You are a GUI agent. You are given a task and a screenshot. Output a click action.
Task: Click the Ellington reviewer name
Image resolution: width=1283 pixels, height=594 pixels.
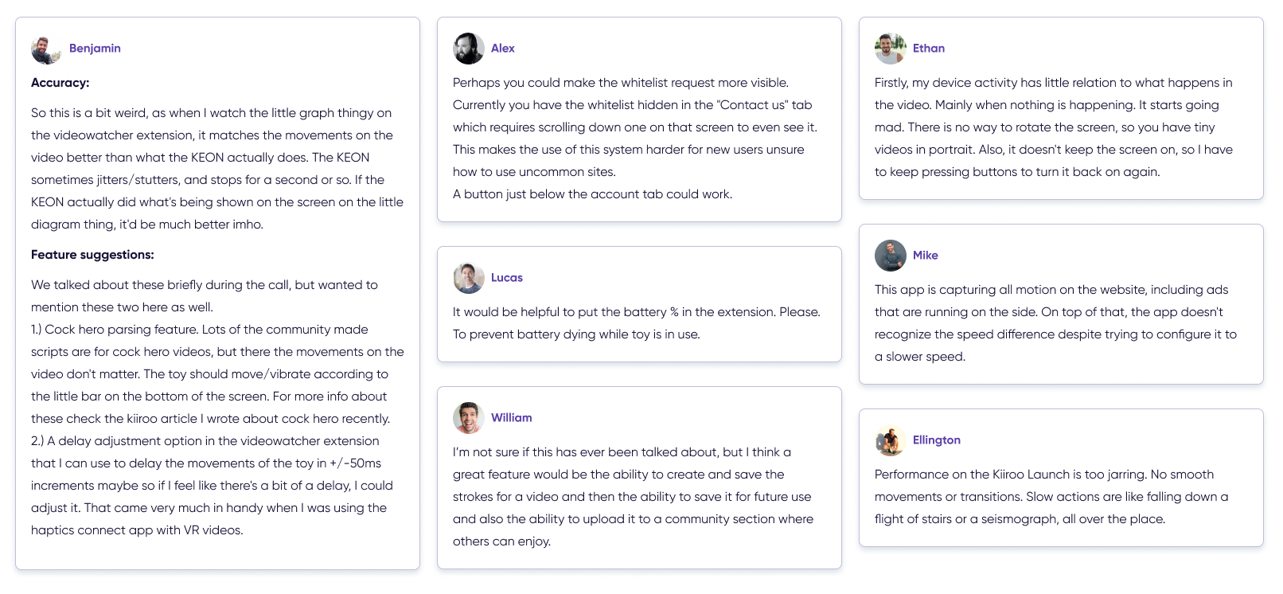click(x=936, y=440)
